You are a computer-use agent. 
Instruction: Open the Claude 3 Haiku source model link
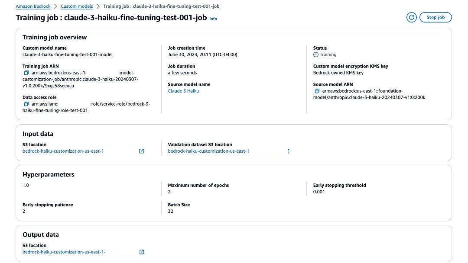point(183,91)
